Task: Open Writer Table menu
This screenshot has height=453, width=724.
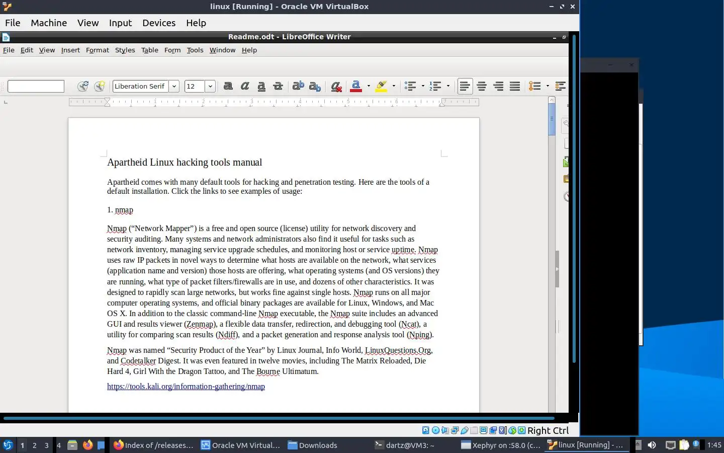Action: click(150, 50)
